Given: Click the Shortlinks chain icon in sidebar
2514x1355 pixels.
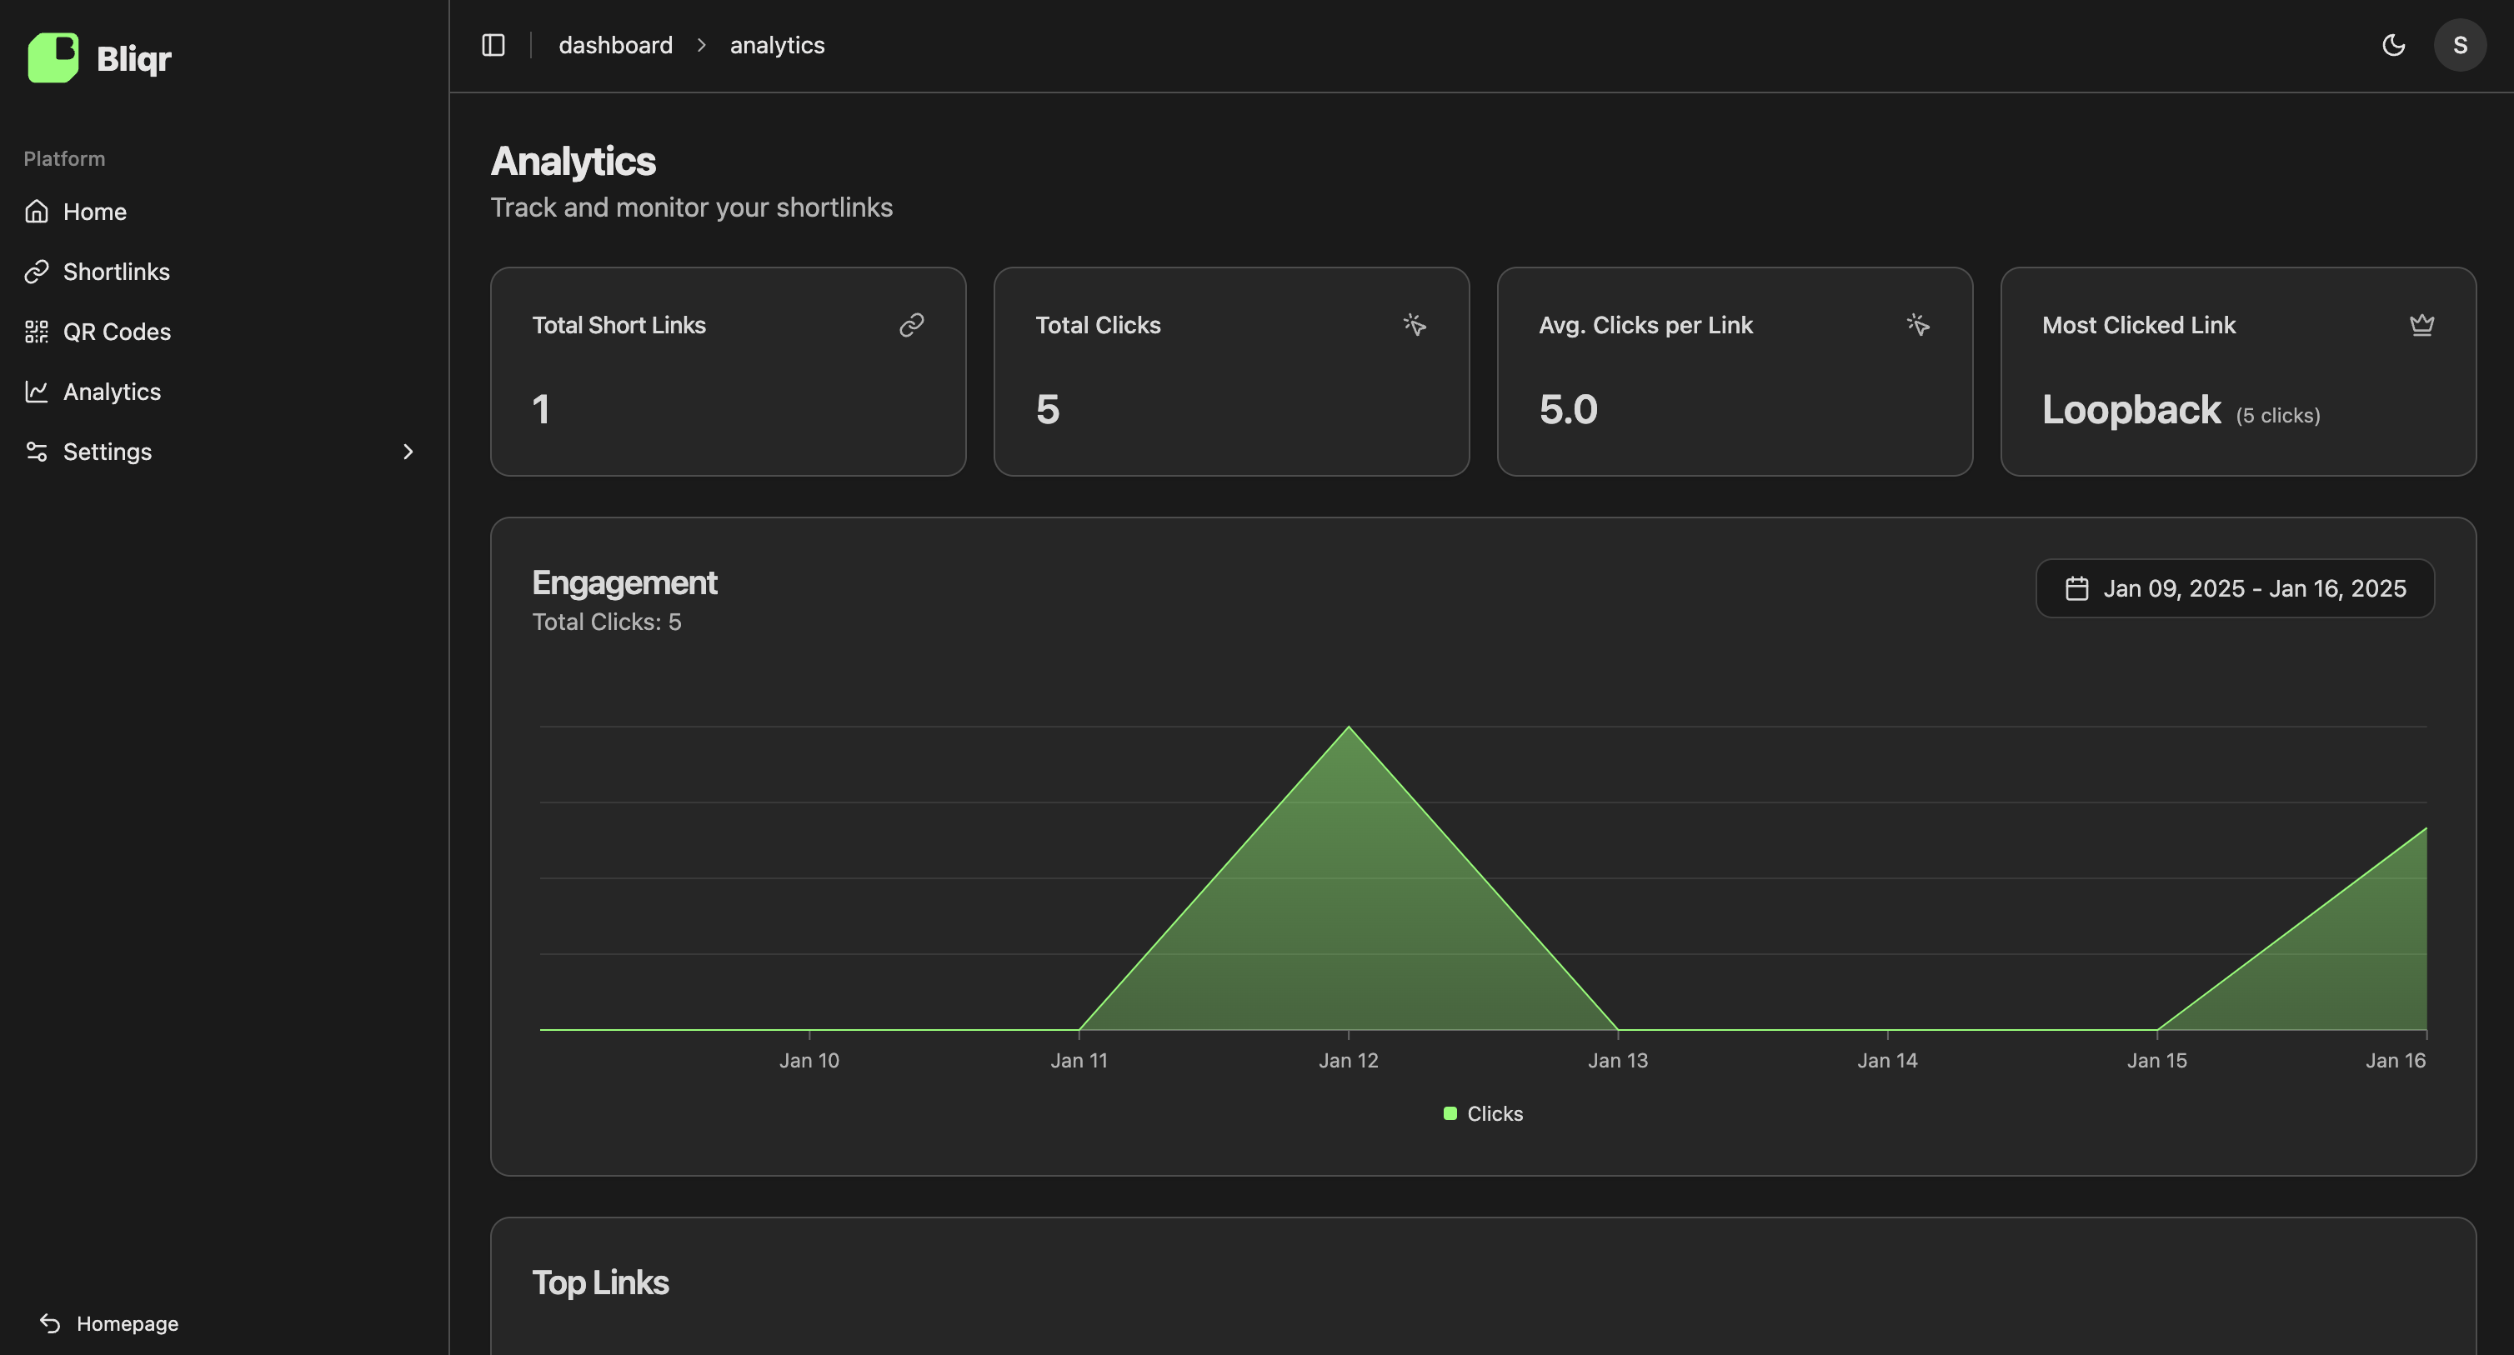Looking at the screenshot, I should coord(36,271).
